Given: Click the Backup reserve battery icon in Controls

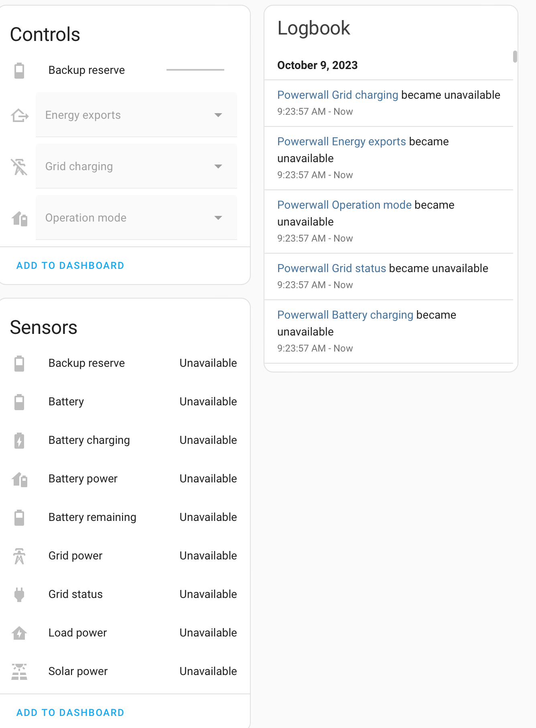Looking at the screenshot, I should pos(18,70).
